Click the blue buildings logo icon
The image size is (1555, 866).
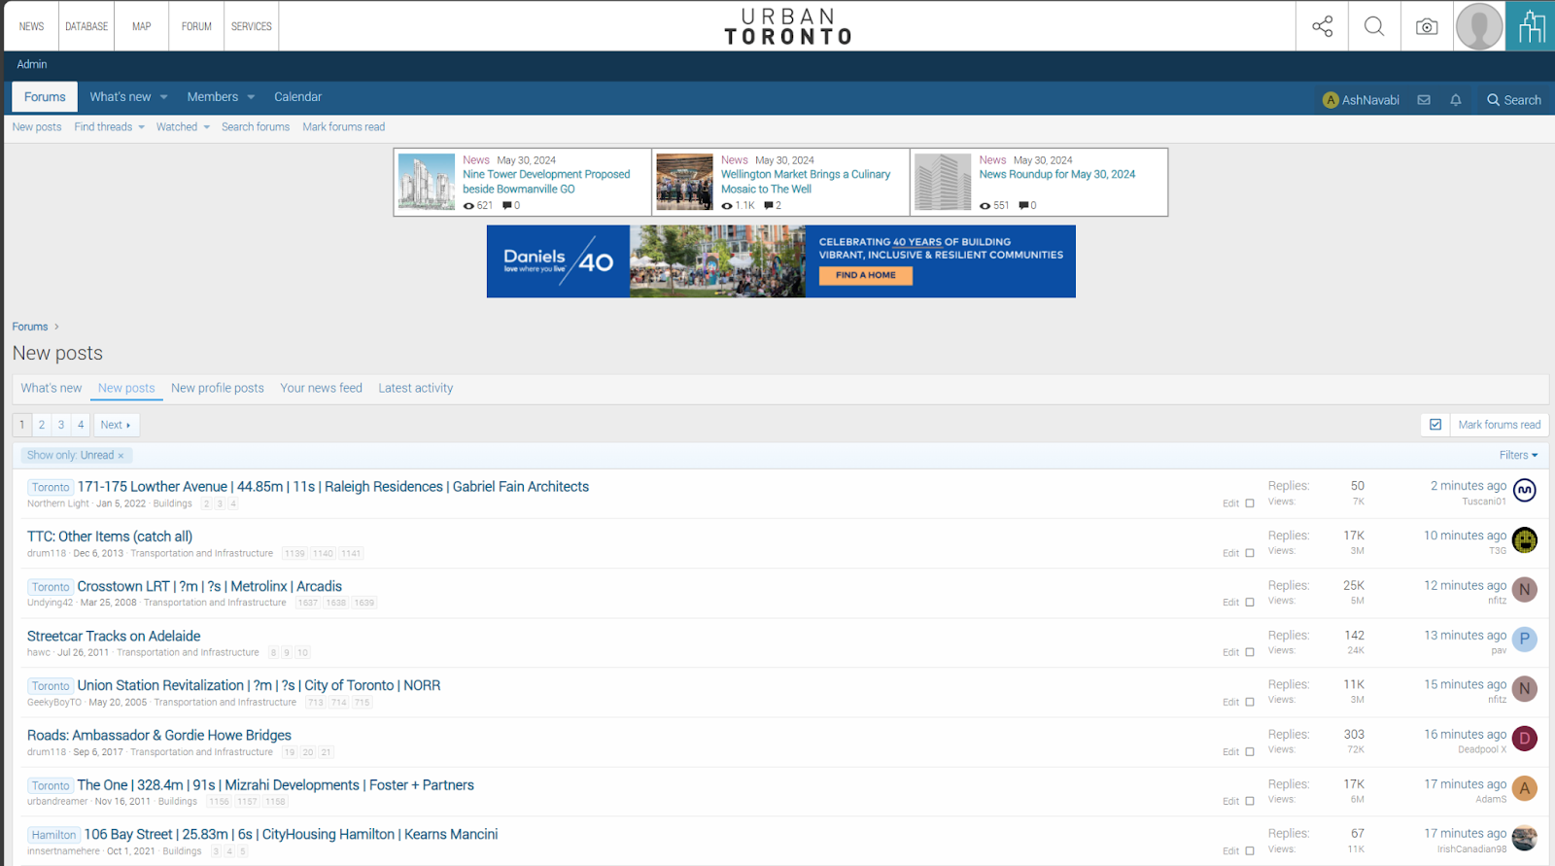pyautogui.click(x=1531, y=26)
